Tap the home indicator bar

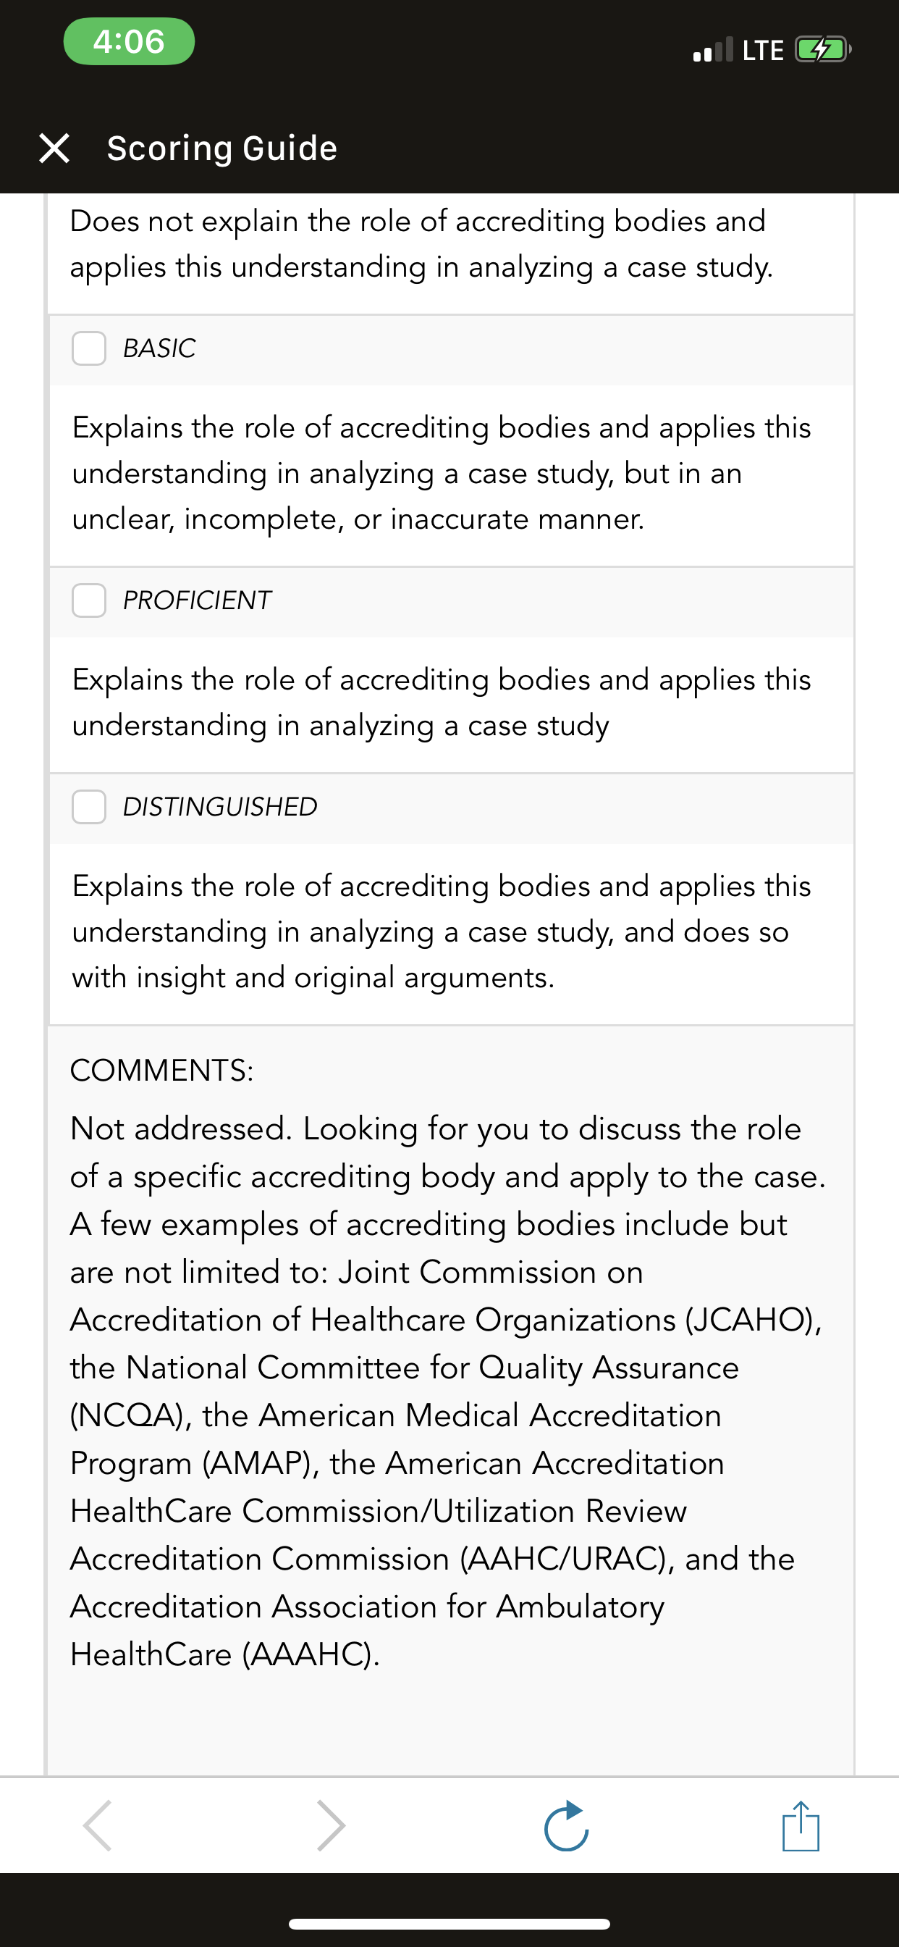pos(449,1924)
